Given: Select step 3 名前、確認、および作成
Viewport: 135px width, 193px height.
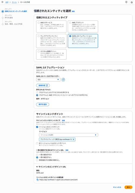Looking at the screenshot, I should click(x=13, y=24).
